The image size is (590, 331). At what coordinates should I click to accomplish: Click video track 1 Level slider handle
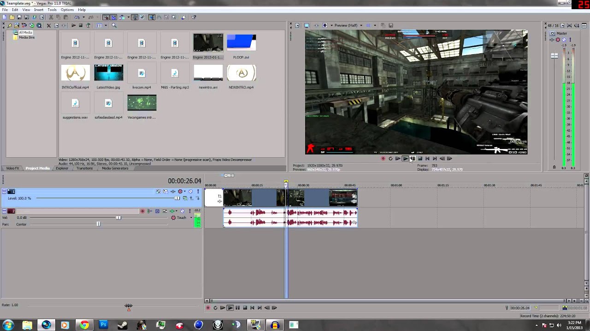click(x=177, y=198)
